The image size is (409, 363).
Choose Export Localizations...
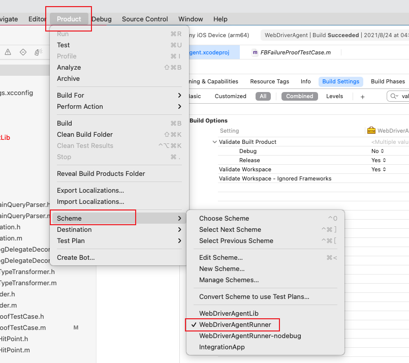119,191
